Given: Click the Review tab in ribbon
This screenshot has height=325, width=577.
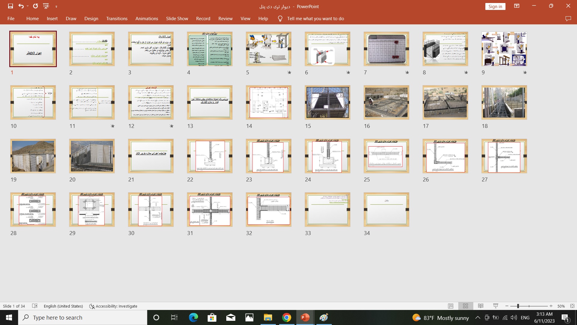Looking at the screenshot, I should click(225, 19).
